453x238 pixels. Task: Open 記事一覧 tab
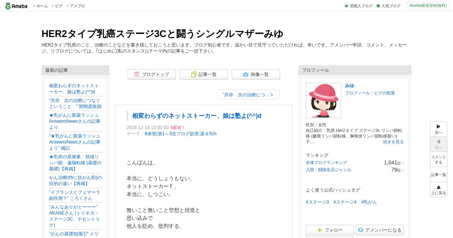point(204,74)
